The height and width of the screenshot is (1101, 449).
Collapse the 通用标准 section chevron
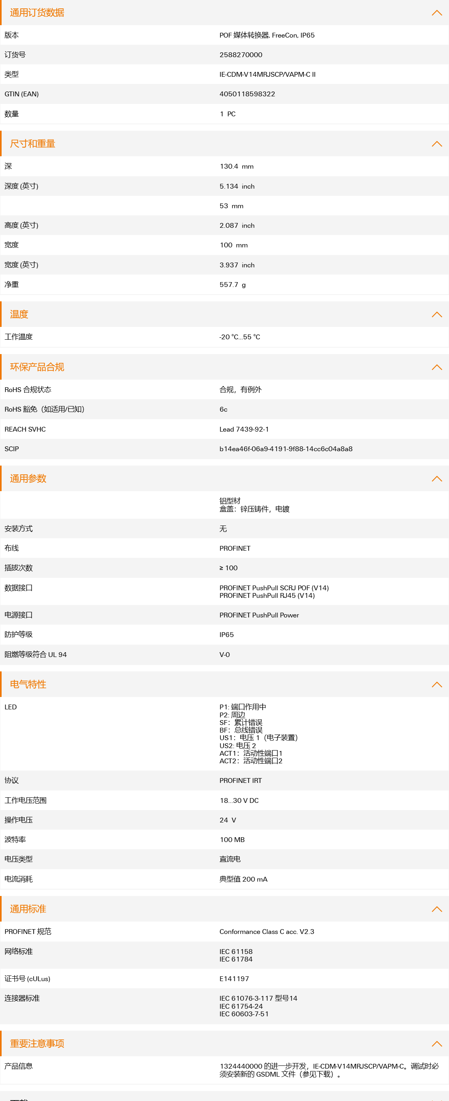click(x=437, y=909)
